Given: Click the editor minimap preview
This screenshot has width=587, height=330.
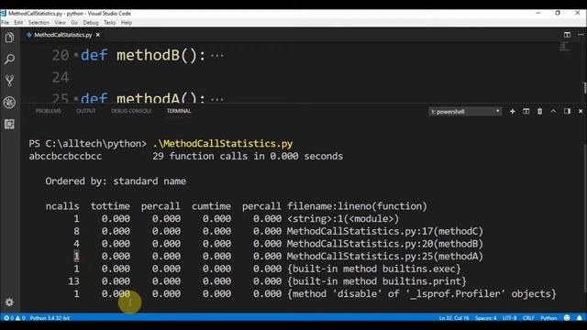Looking at the screenshot, I should 564,47.
